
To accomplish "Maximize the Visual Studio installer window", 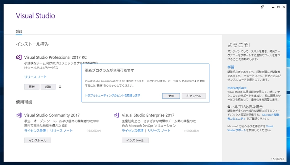I will pyautogui.click(x=278, y=7).
